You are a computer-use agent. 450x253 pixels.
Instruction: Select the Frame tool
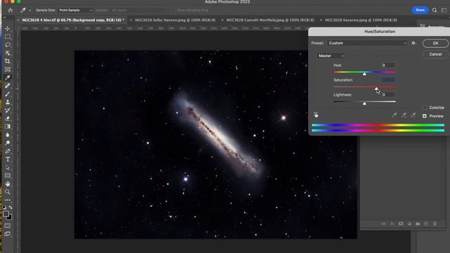pos(8,70)
